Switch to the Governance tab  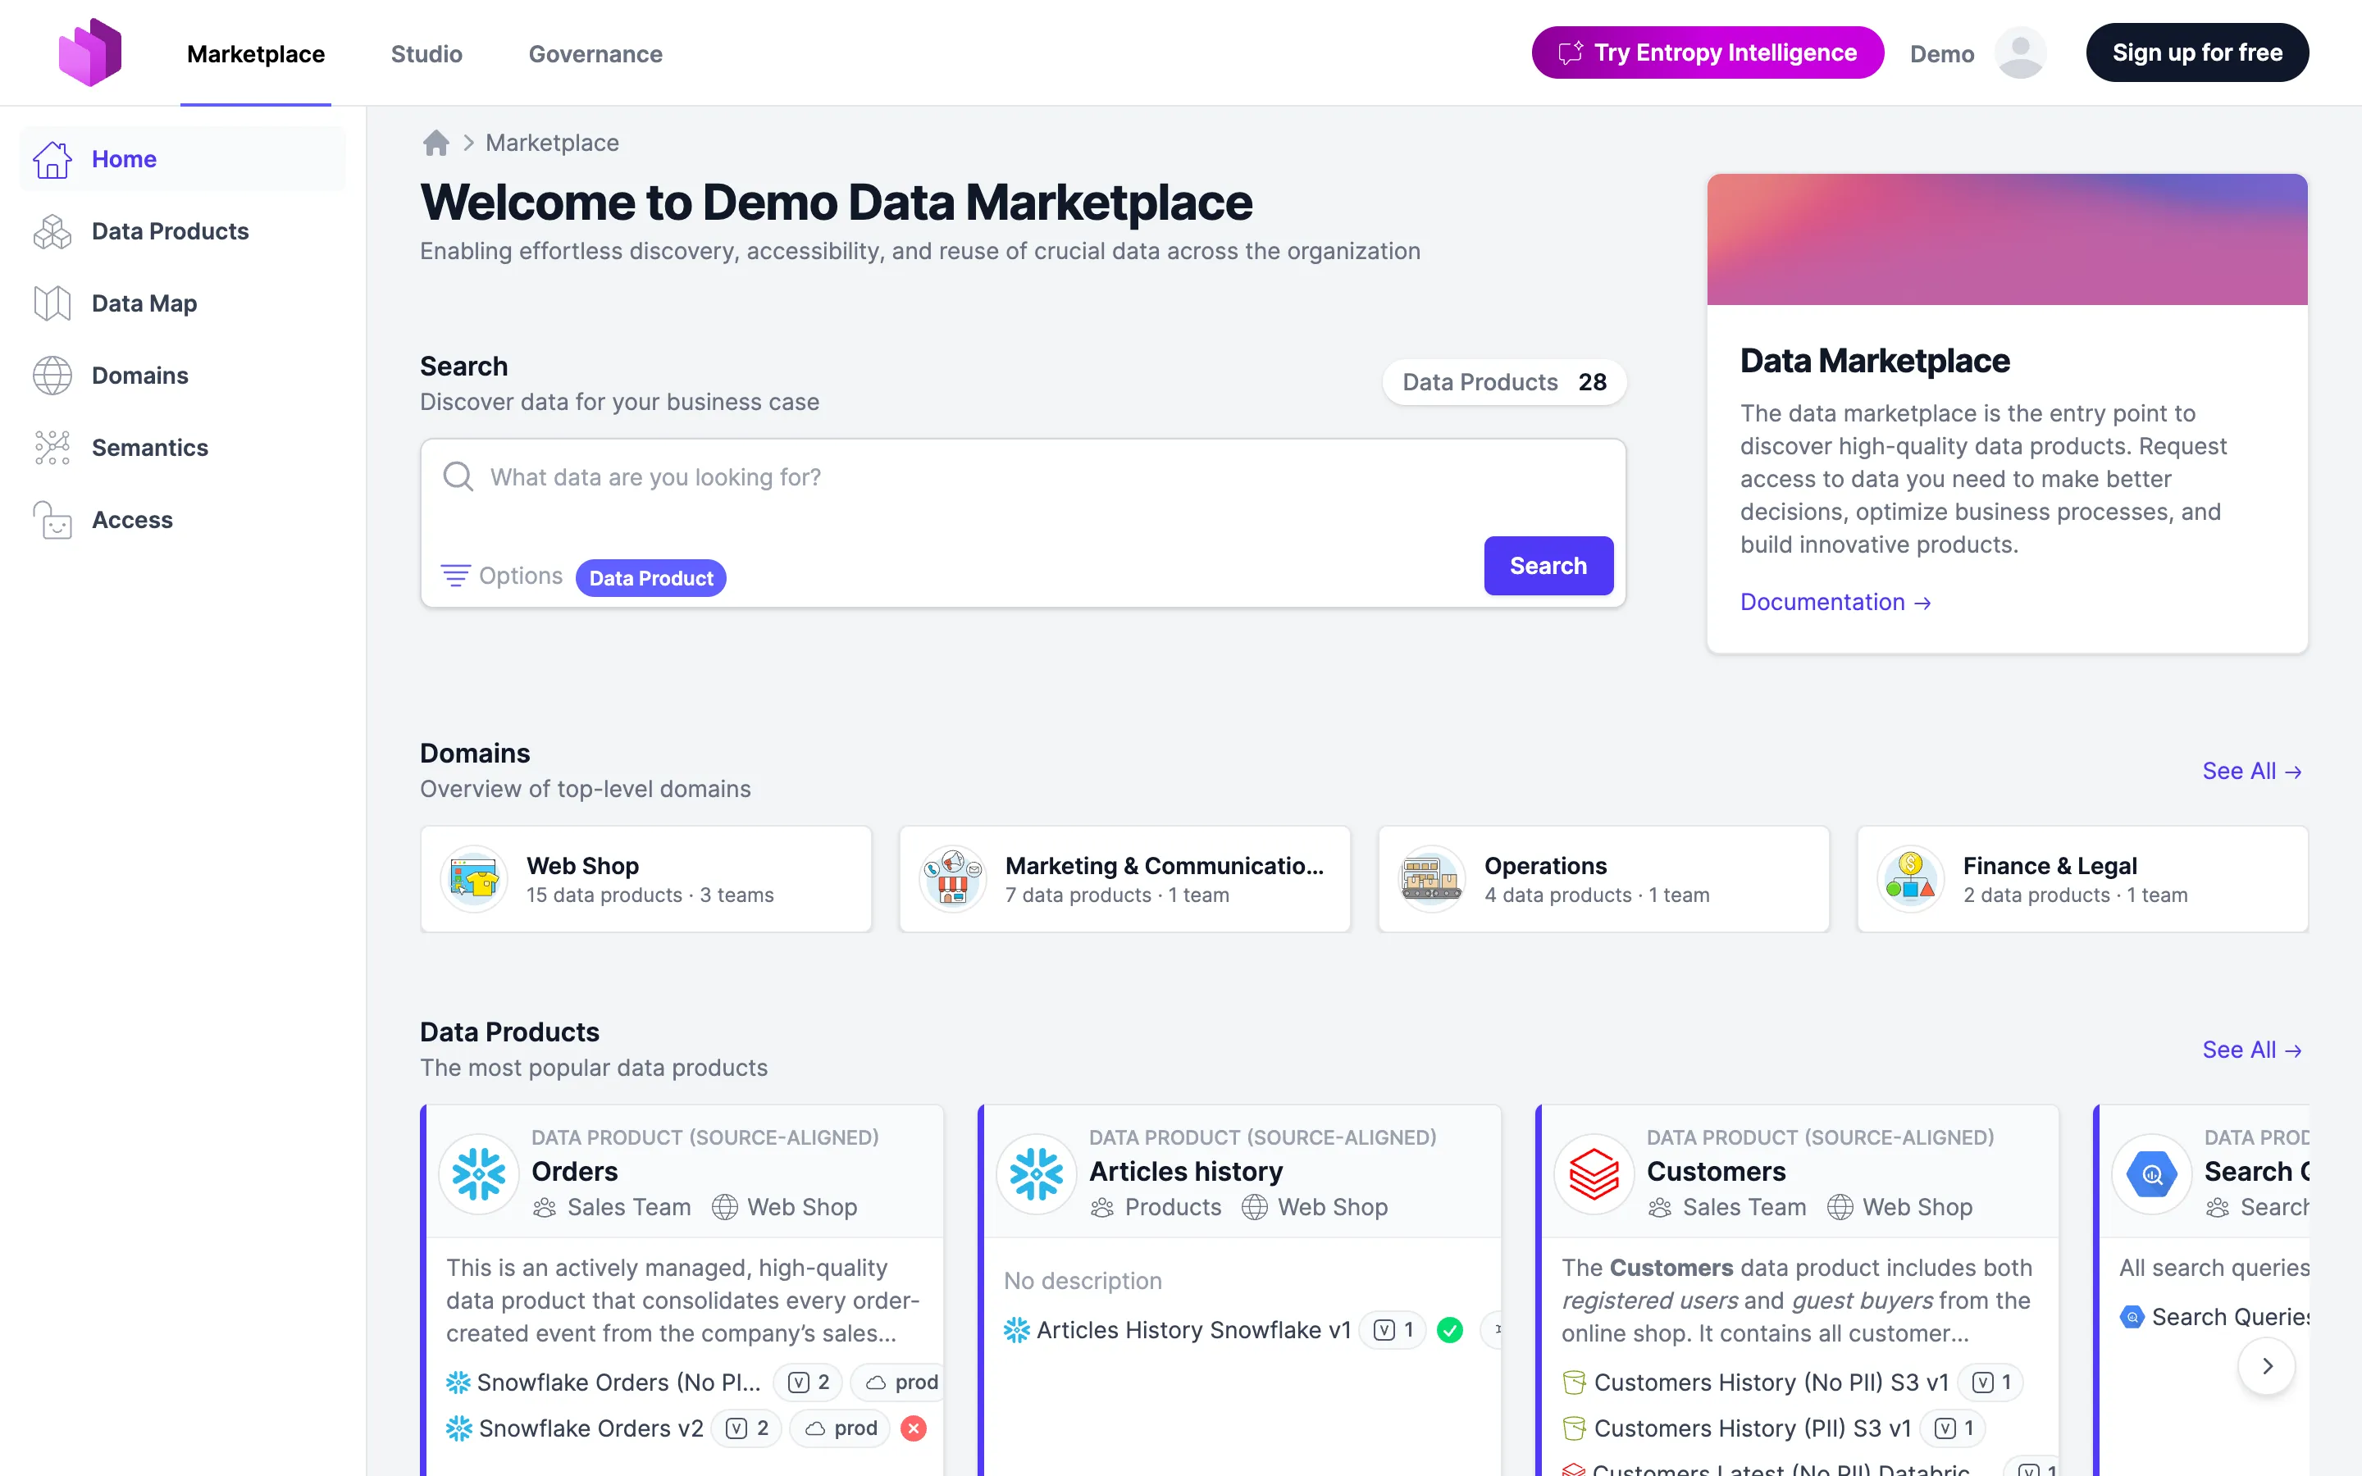click(x=595, y=53)
